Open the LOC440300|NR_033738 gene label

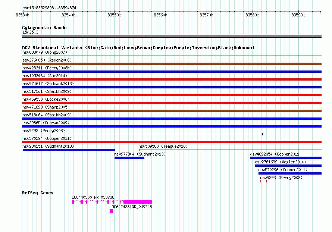click(93, 197)
